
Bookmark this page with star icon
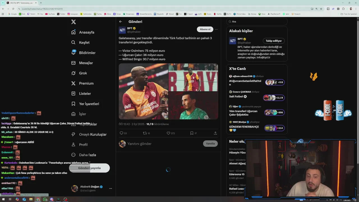tap(321, 9)
